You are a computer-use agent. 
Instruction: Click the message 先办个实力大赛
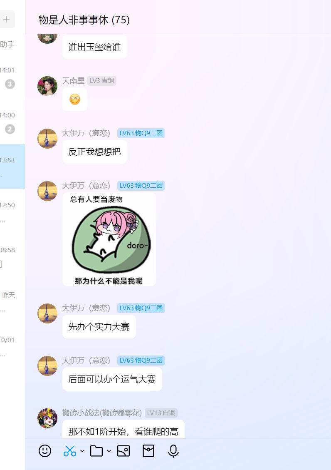click(x=99, y=327)
